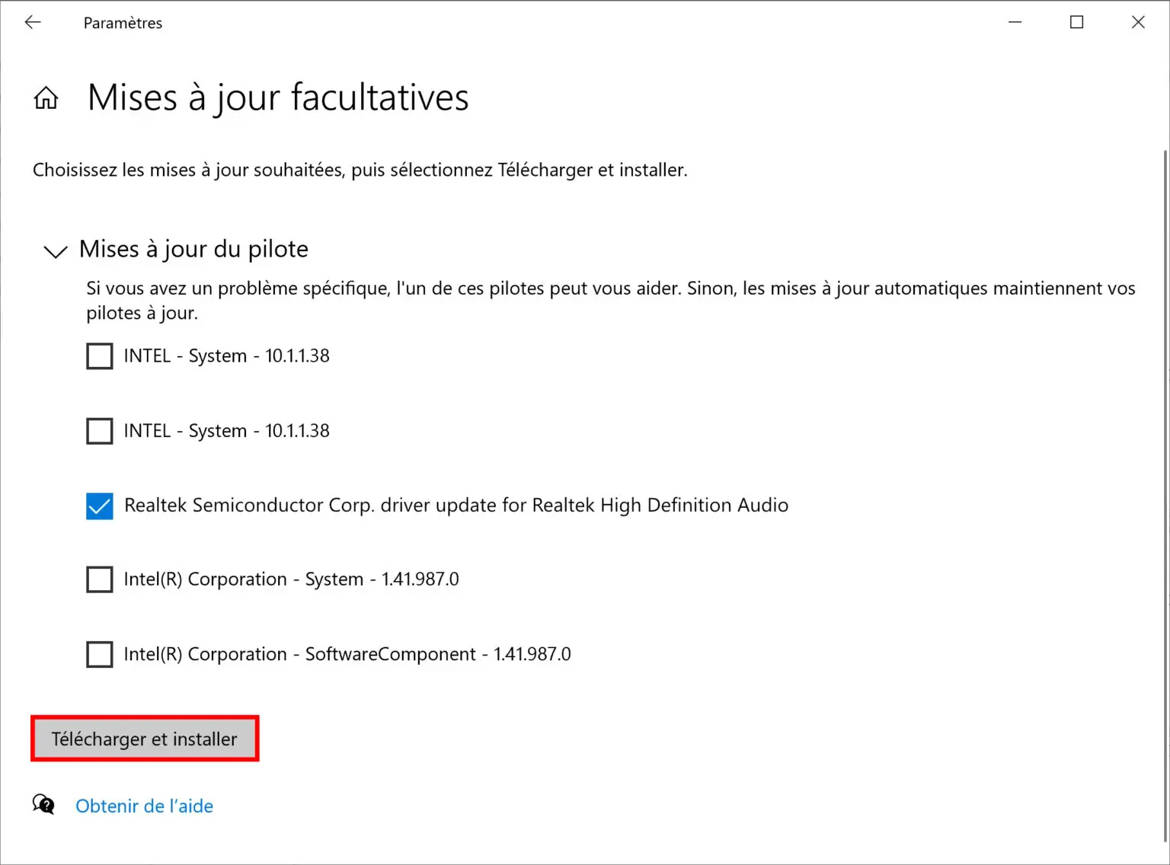
Task: Click the Mises à jour du pilote heading
Action: pyautogui.click(x=193, y=248)
